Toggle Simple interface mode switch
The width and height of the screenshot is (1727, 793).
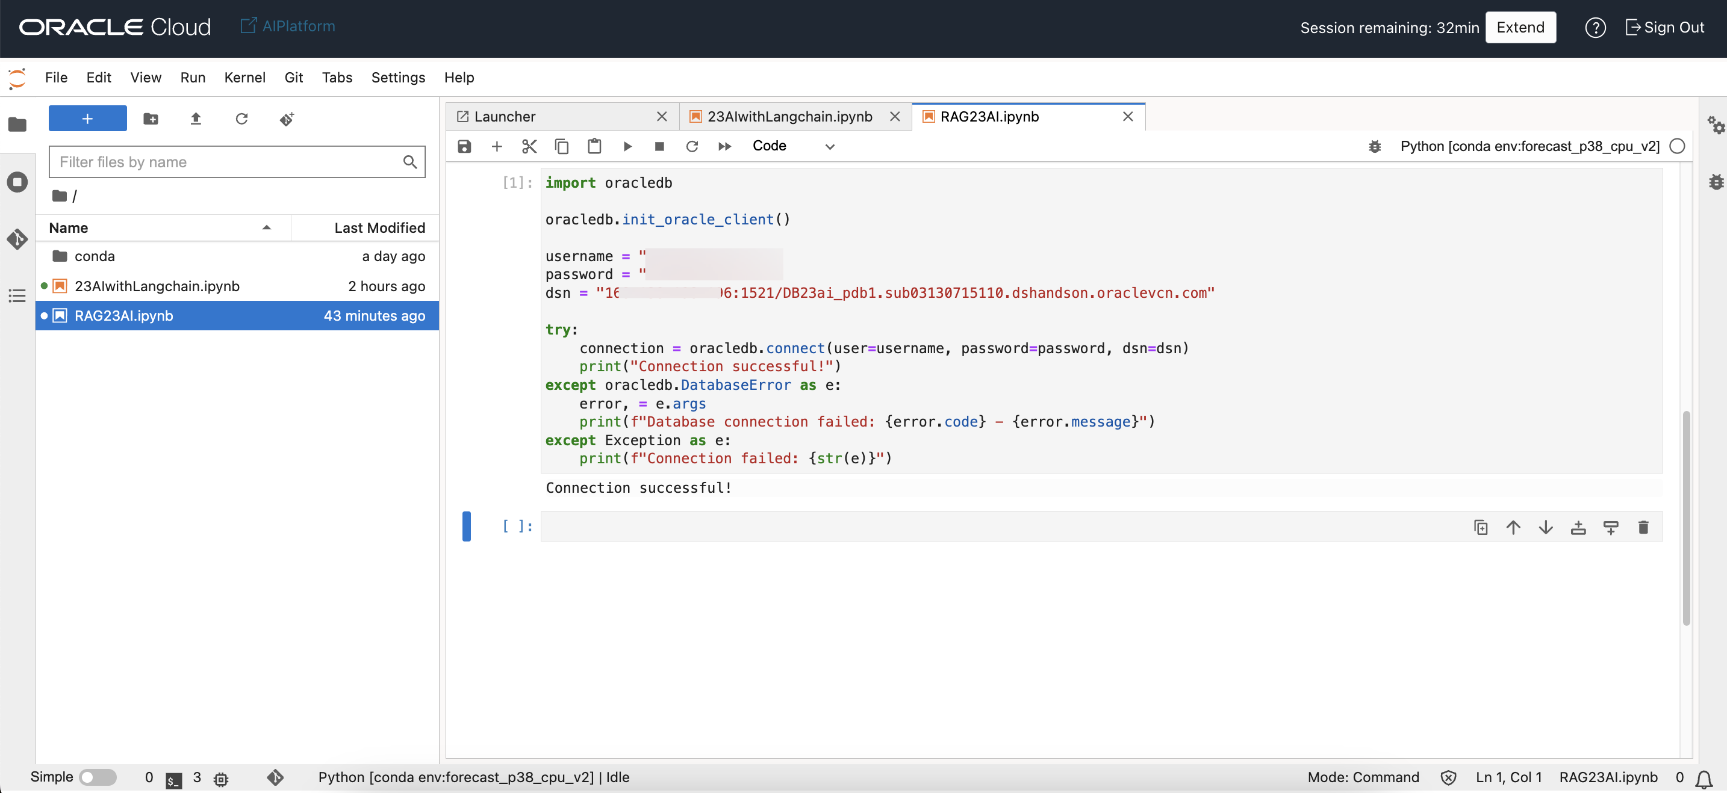[98, 777]
